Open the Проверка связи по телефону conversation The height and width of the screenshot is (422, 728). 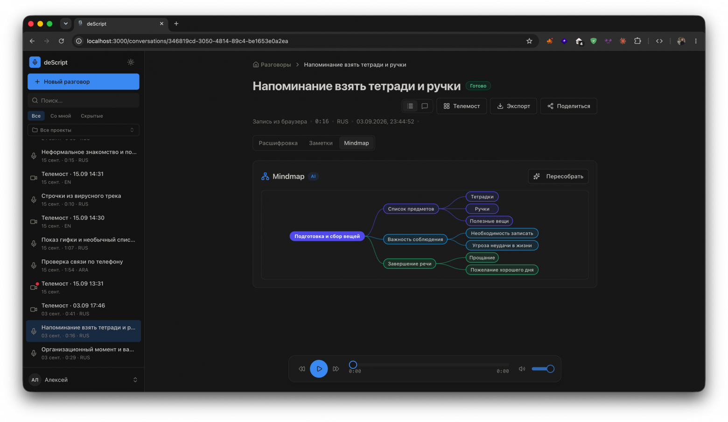84,265
